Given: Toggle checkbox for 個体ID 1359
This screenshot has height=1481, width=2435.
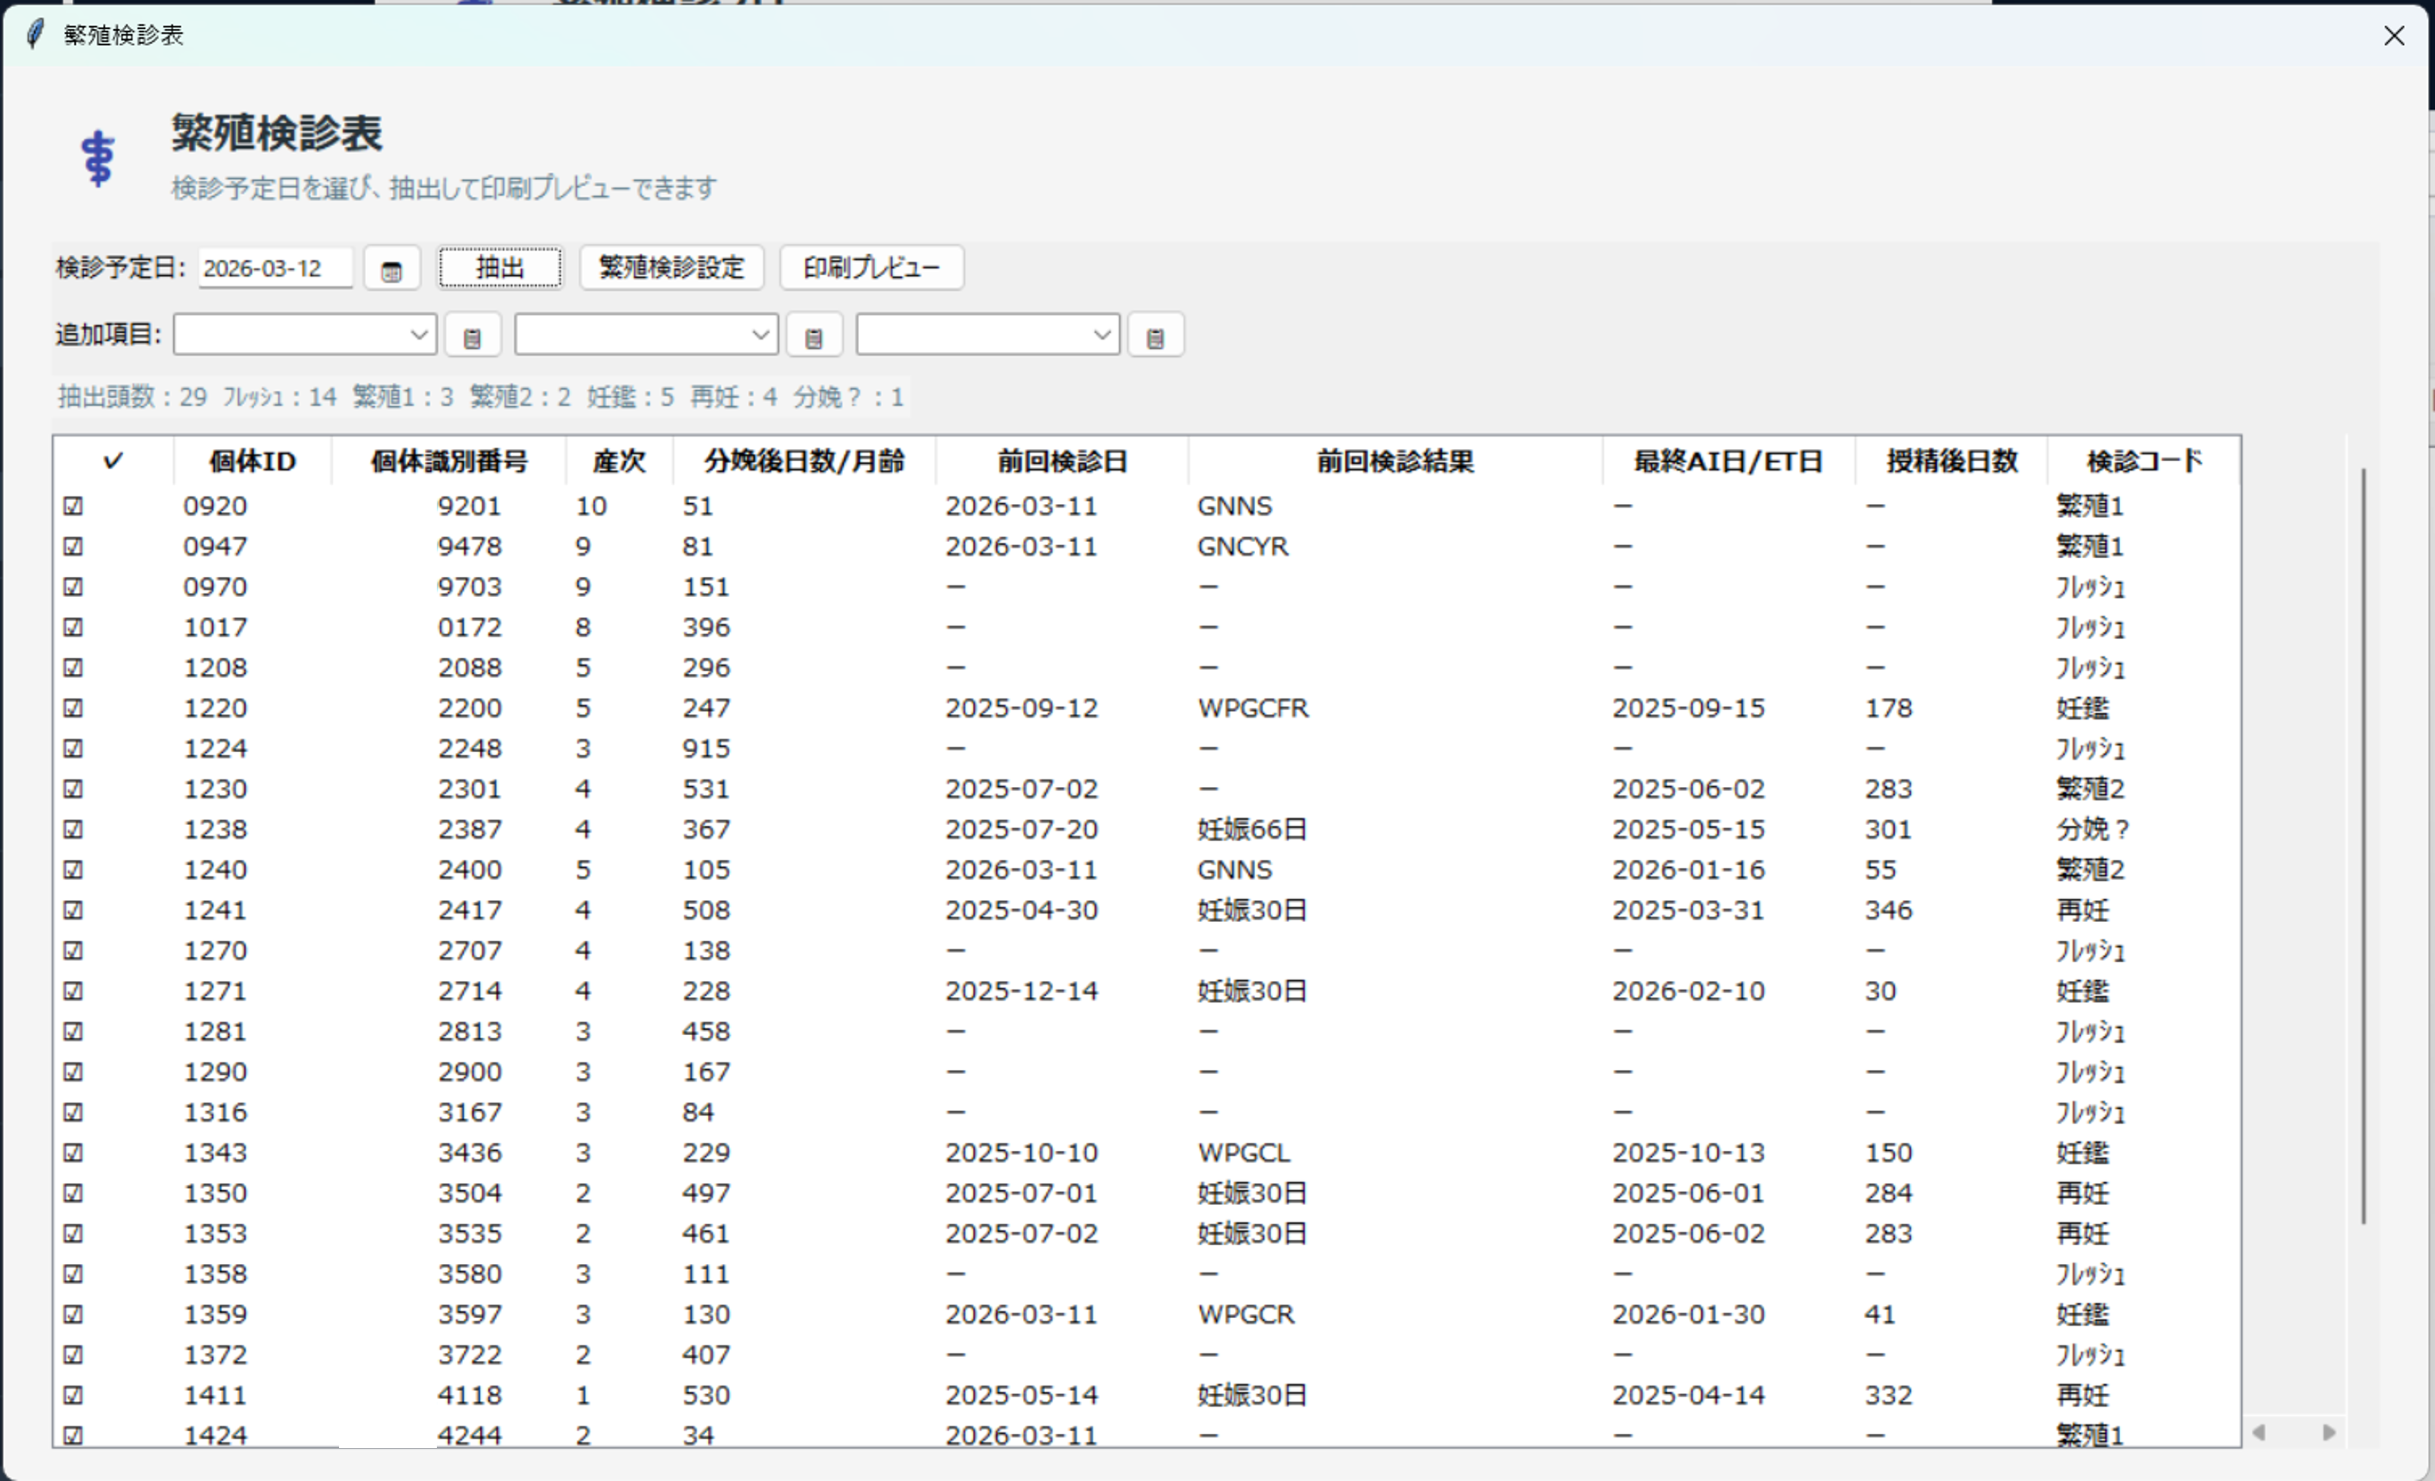Looking at the screenshot, I should pos(73,1314).
